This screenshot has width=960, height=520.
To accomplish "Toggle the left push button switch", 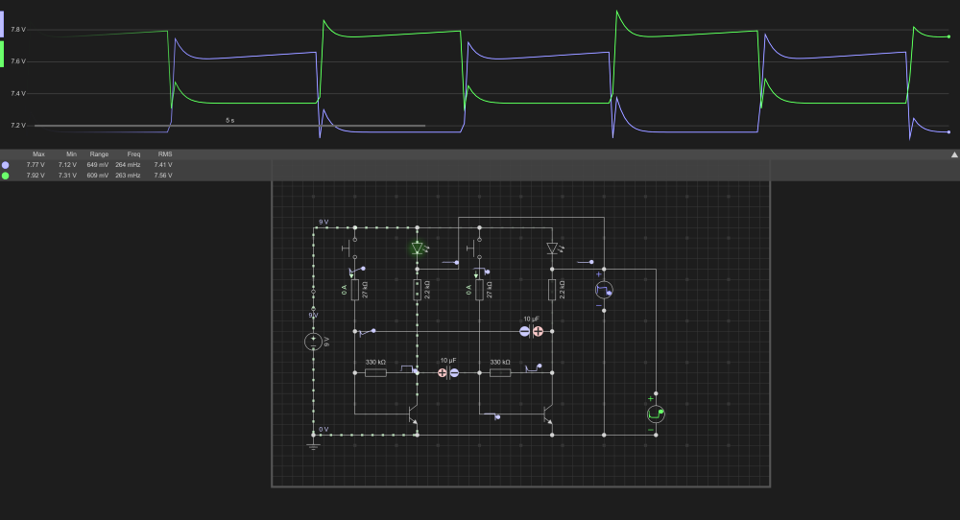I will tap(349, 250).
